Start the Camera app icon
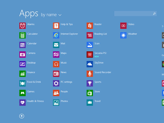The height and width of the screenshot is (123, 164). pyautogui.click(x=22, y=54)
